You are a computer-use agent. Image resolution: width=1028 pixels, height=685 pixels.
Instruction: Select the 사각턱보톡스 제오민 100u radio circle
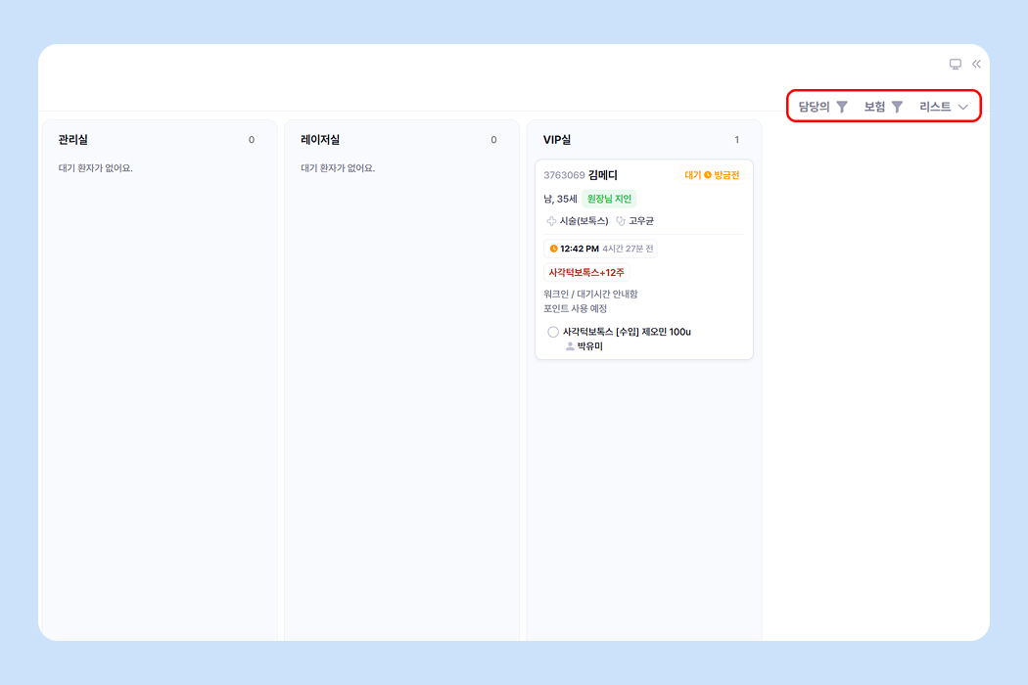553,332
